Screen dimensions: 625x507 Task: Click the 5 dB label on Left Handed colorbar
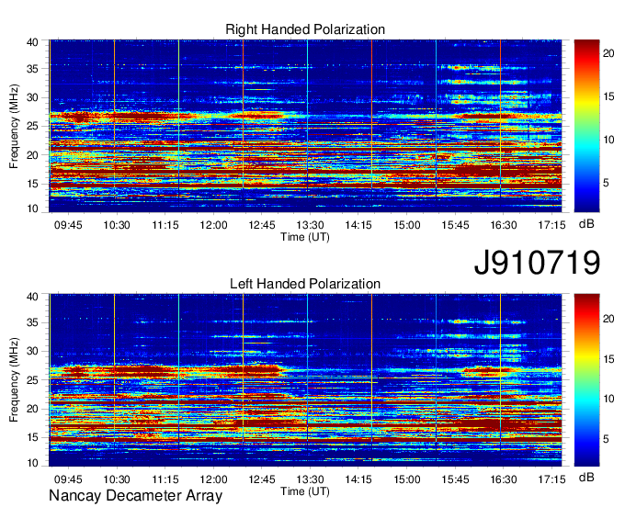coord(606,439)
